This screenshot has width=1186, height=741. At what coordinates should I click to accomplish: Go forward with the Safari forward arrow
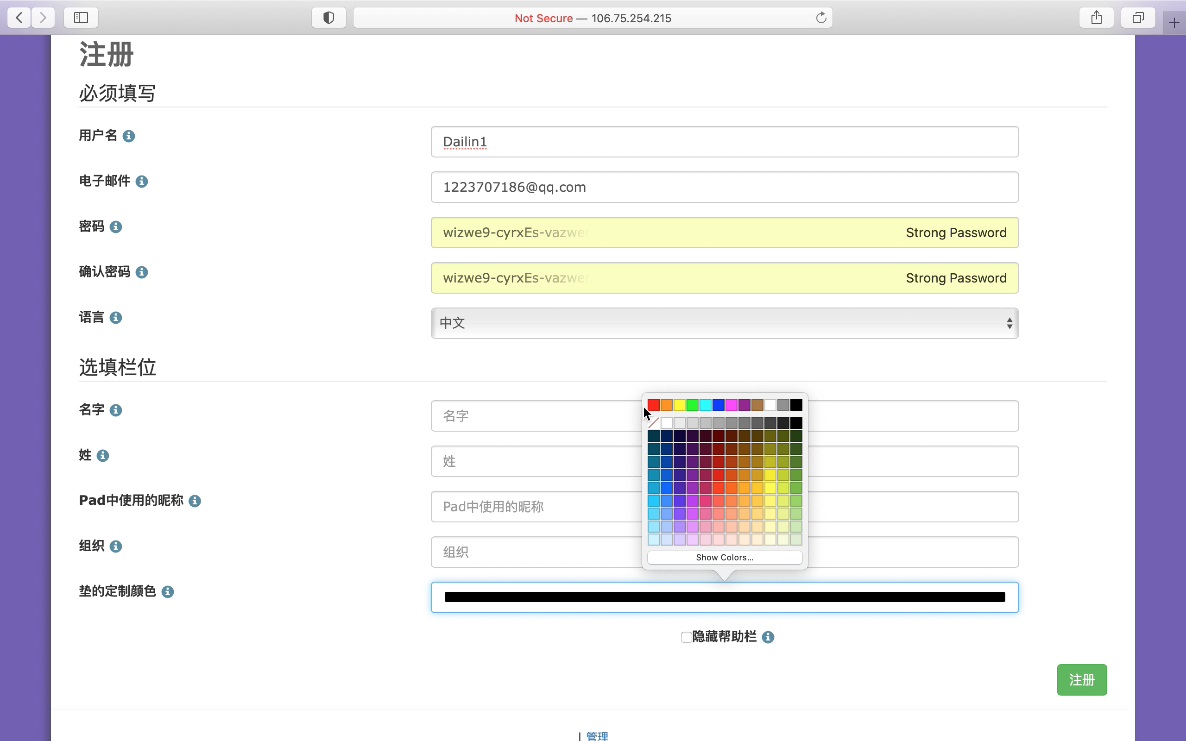[x=43, y=18]
